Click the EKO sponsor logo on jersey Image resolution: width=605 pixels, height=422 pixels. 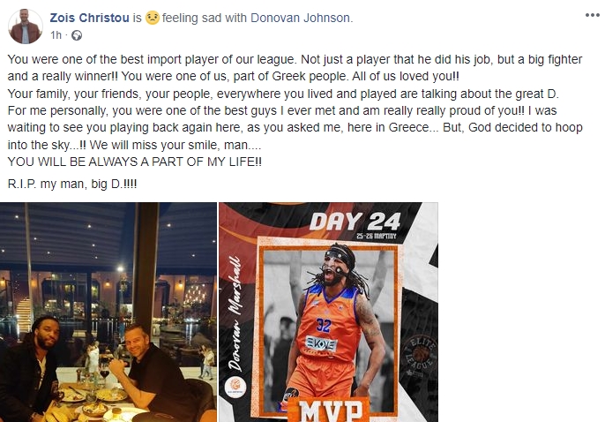click(x=321, y=344)
